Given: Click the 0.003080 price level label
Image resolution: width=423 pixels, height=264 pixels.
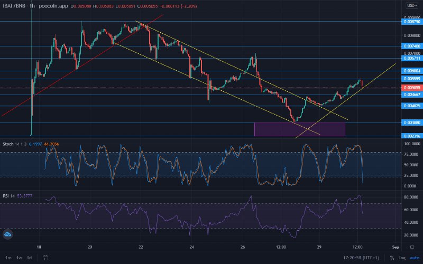Looking at the screenshot, I should 412,122.
